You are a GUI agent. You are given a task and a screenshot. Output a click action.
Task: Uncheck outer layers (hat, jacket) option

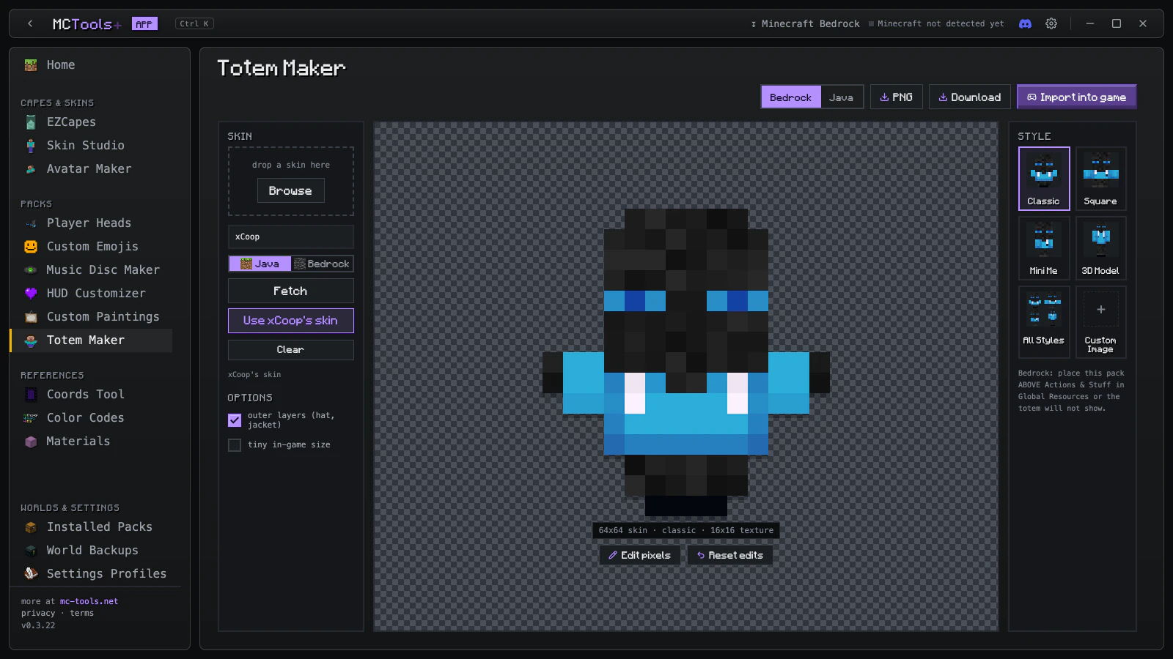pos(235,420)
